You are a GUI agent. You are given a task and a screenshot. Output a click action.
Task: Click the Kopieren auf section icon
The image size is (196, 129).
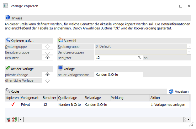[8, 40]
